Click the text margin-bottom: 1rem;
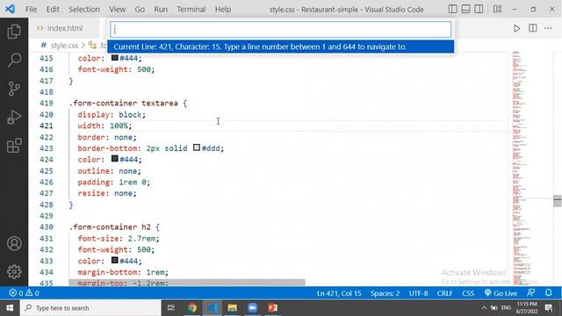Image resolution: width=562 pixels, height=316 pixels. (123, 272)
